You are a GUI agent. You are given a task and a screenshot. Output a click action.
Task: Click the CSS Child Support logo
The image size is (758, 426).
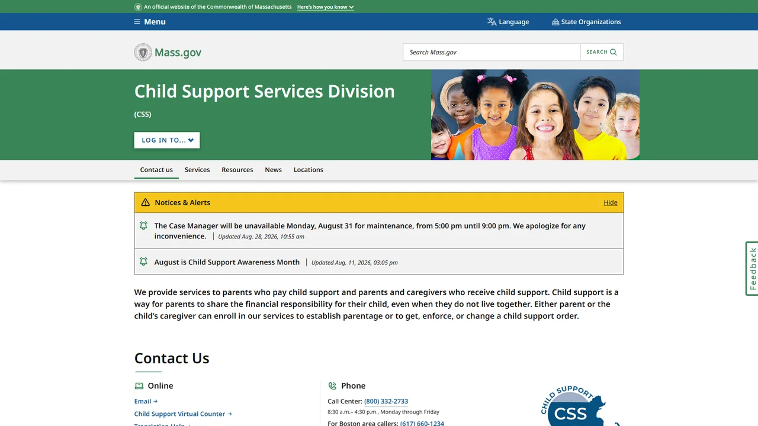[x=580, y=406]
